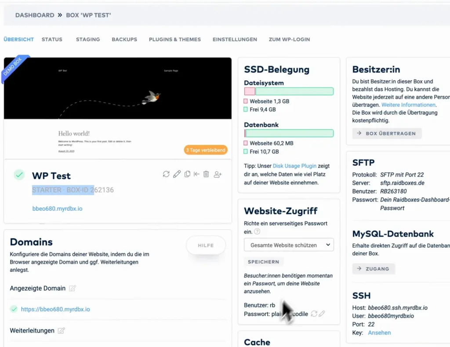
Task: Click the trash icon to delete the box
Action: (x=206, y=174)
